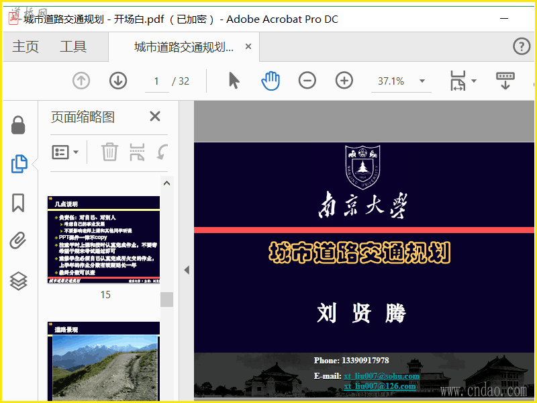Open the security lock panel
This screenshot has width=537, height=403.
click(x=18, y=125)
